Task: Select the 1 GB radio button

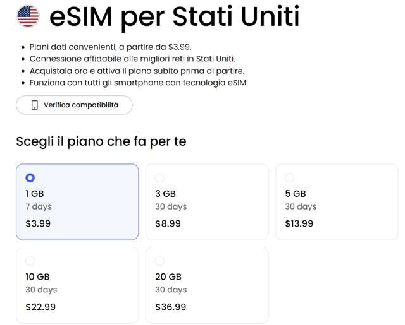Action: pyautogui.click(x=30, y=178)
